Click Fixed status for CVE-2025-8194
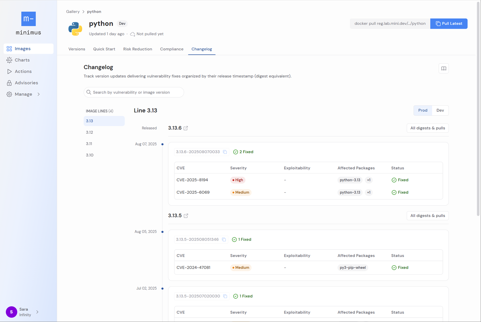 coord(400,180)
